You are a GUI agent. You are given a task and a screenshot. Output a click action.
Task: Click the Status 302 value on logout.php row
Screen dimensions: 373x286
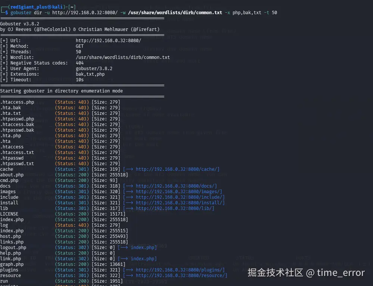(72, 248)
